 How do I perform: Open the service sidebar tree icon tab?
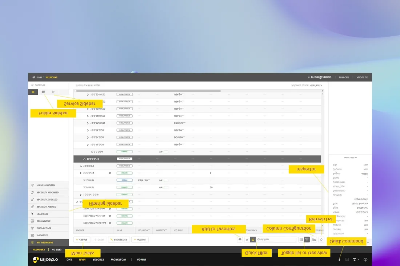53,92
